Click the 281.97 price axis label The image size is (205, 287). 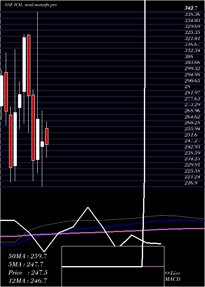(x=192, y=93)
